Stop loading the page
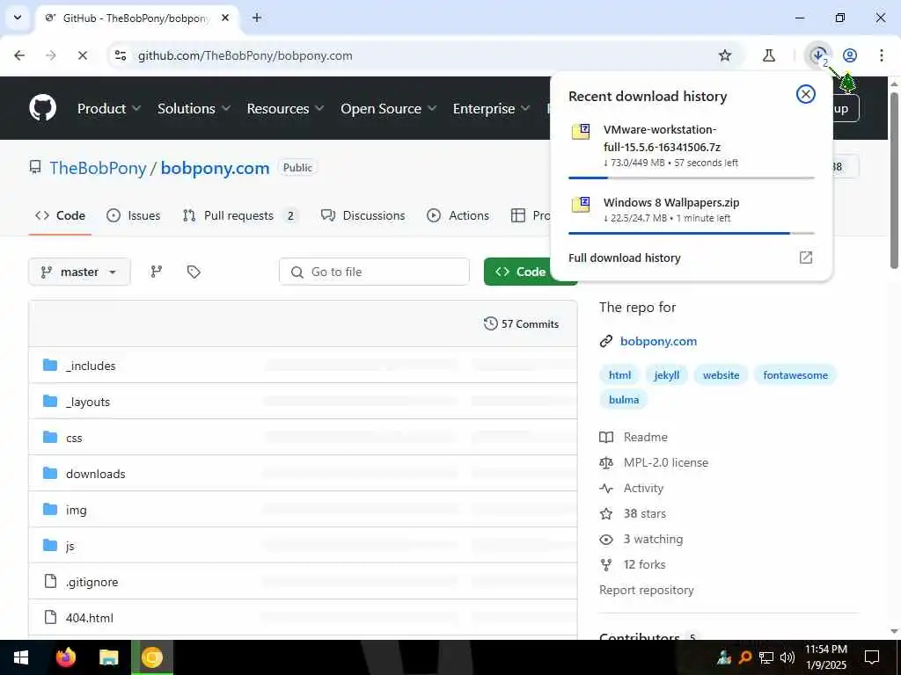Image resolution: width=901 pixels, height=675 pixels. point(82,55)
